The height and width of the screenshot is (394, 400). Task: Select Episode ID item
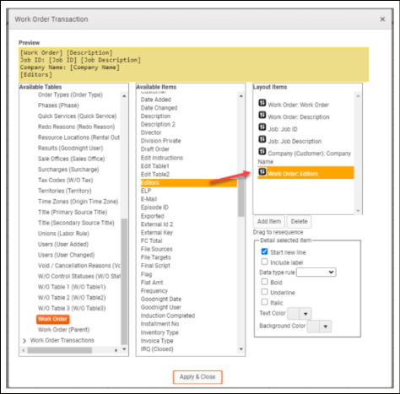154,208
